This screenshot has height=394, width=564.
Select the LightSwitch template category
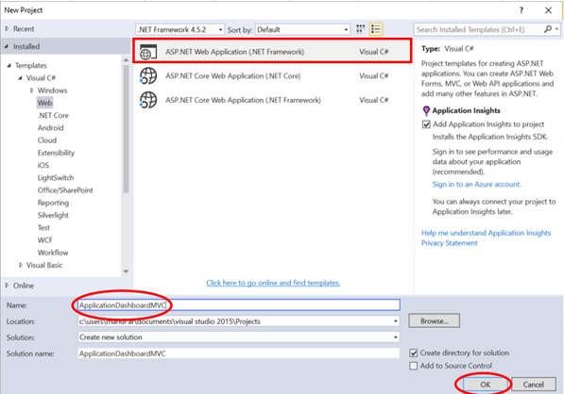pyautogui.click(x=56, y=178)
